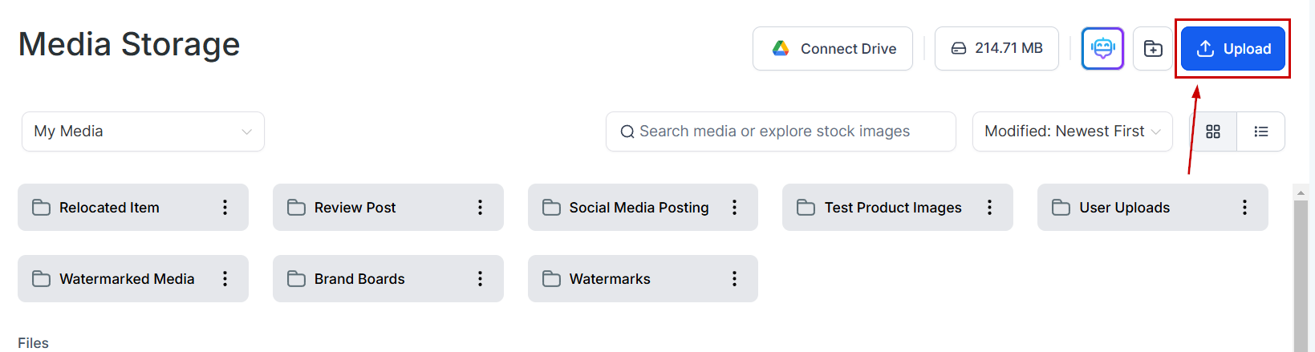
Task: Click the Watermarked Media folder's three-dot menu
Action: (x=225, y=279)
